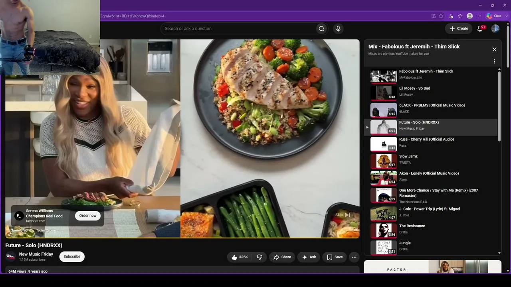Screen dimensions: 511x287
Task: Open New Music Friday channel avatar
Action: (11, 257)
